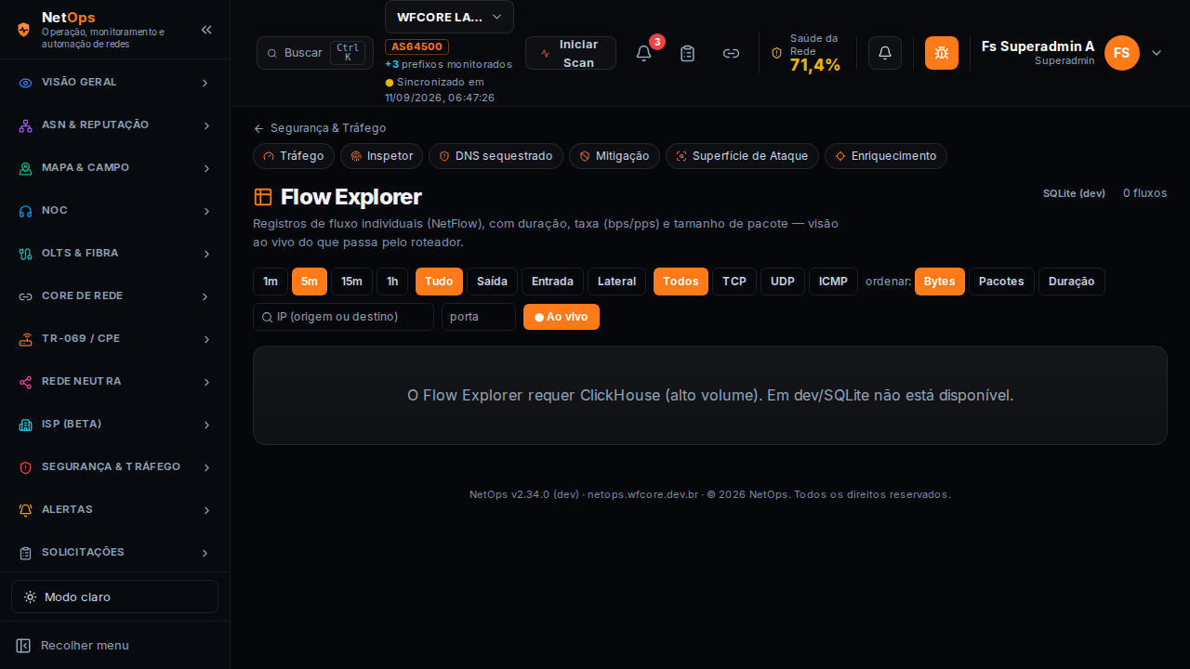The image size is (1190, 669).
Task: Toggle the Ao vivo live button
Action: click(562, 317)
